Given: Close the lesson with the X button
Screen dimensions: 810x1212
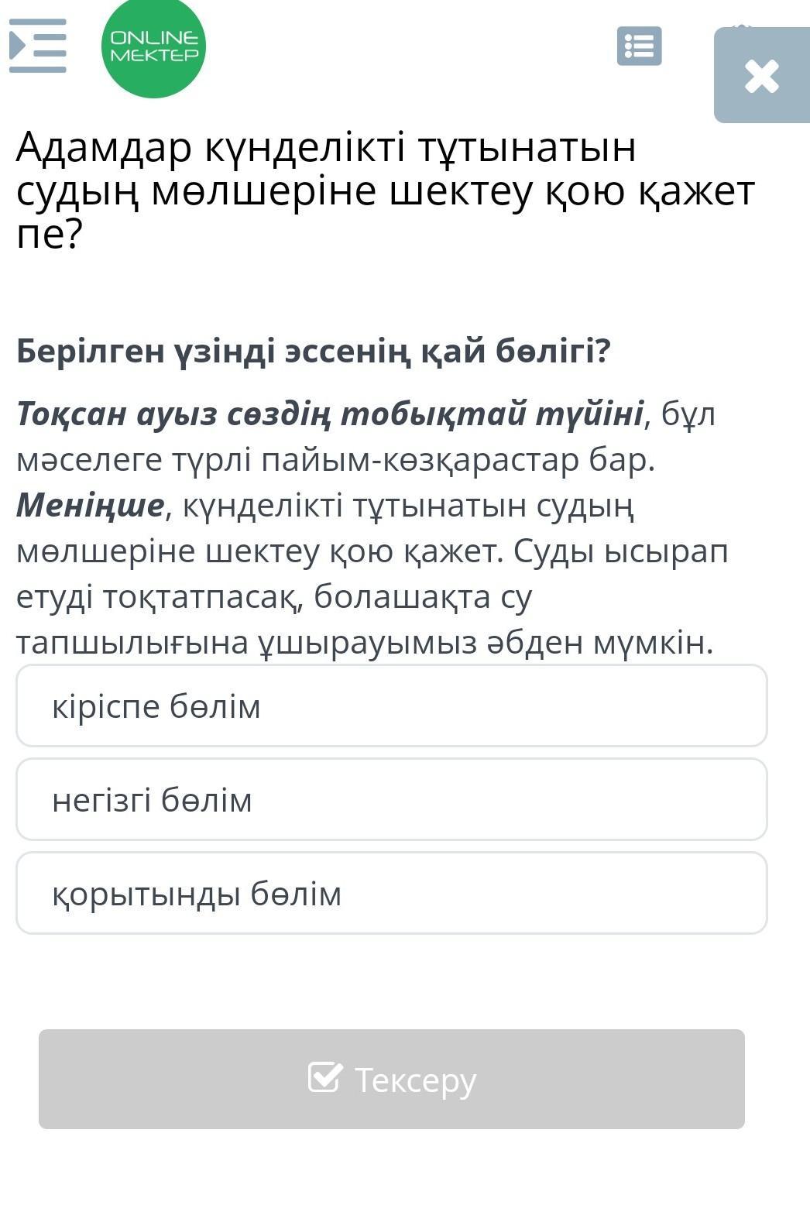Looking at the screenshot, I should [x=761, y=75].
